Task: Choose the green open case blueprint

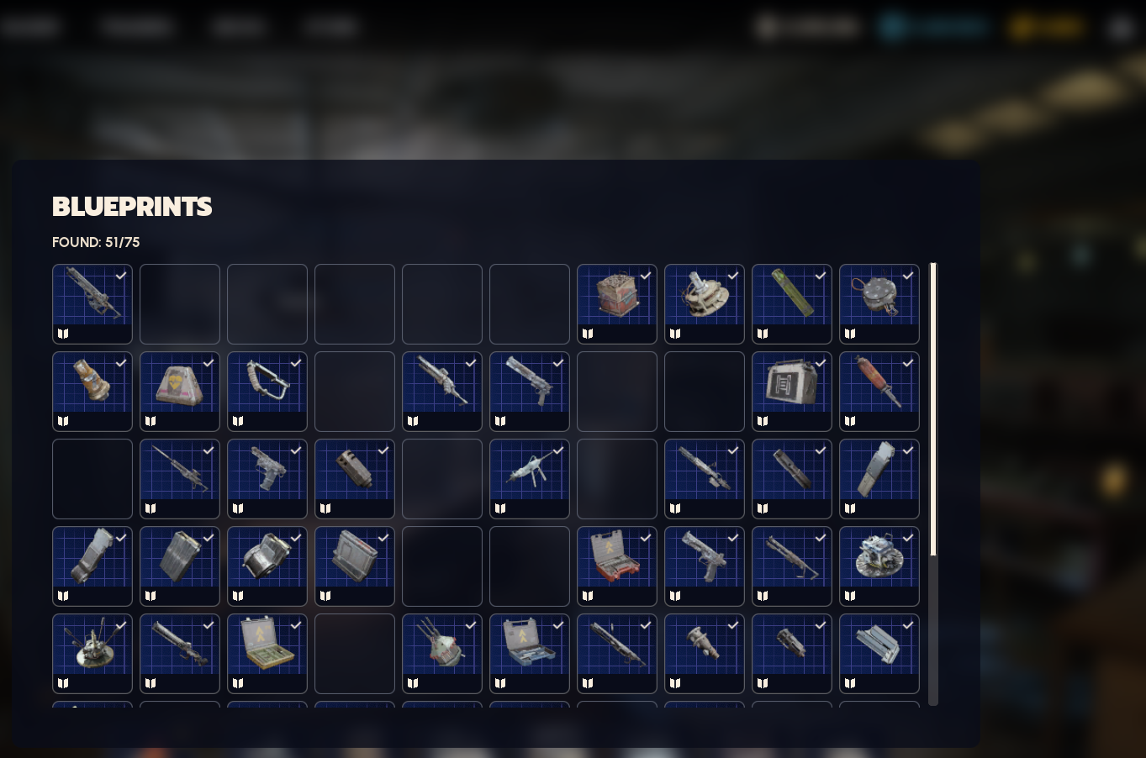Action: point(267,654)
